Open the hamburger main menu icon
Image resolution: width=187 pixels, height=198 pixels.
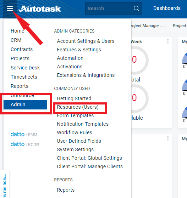(10, 9)
